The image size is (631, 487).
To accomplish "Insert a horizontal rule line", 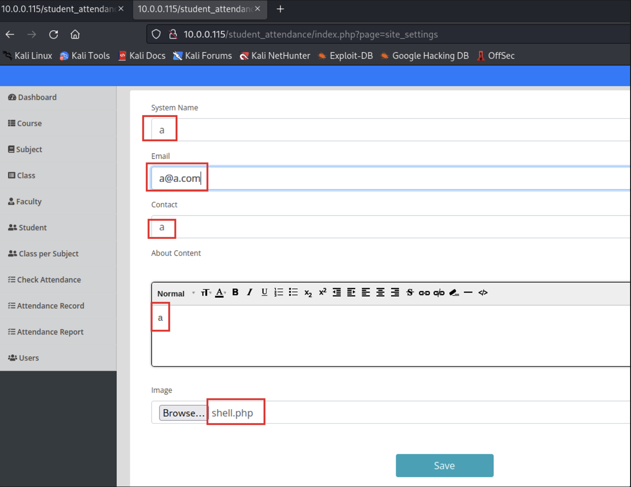I will coord(468,293).
